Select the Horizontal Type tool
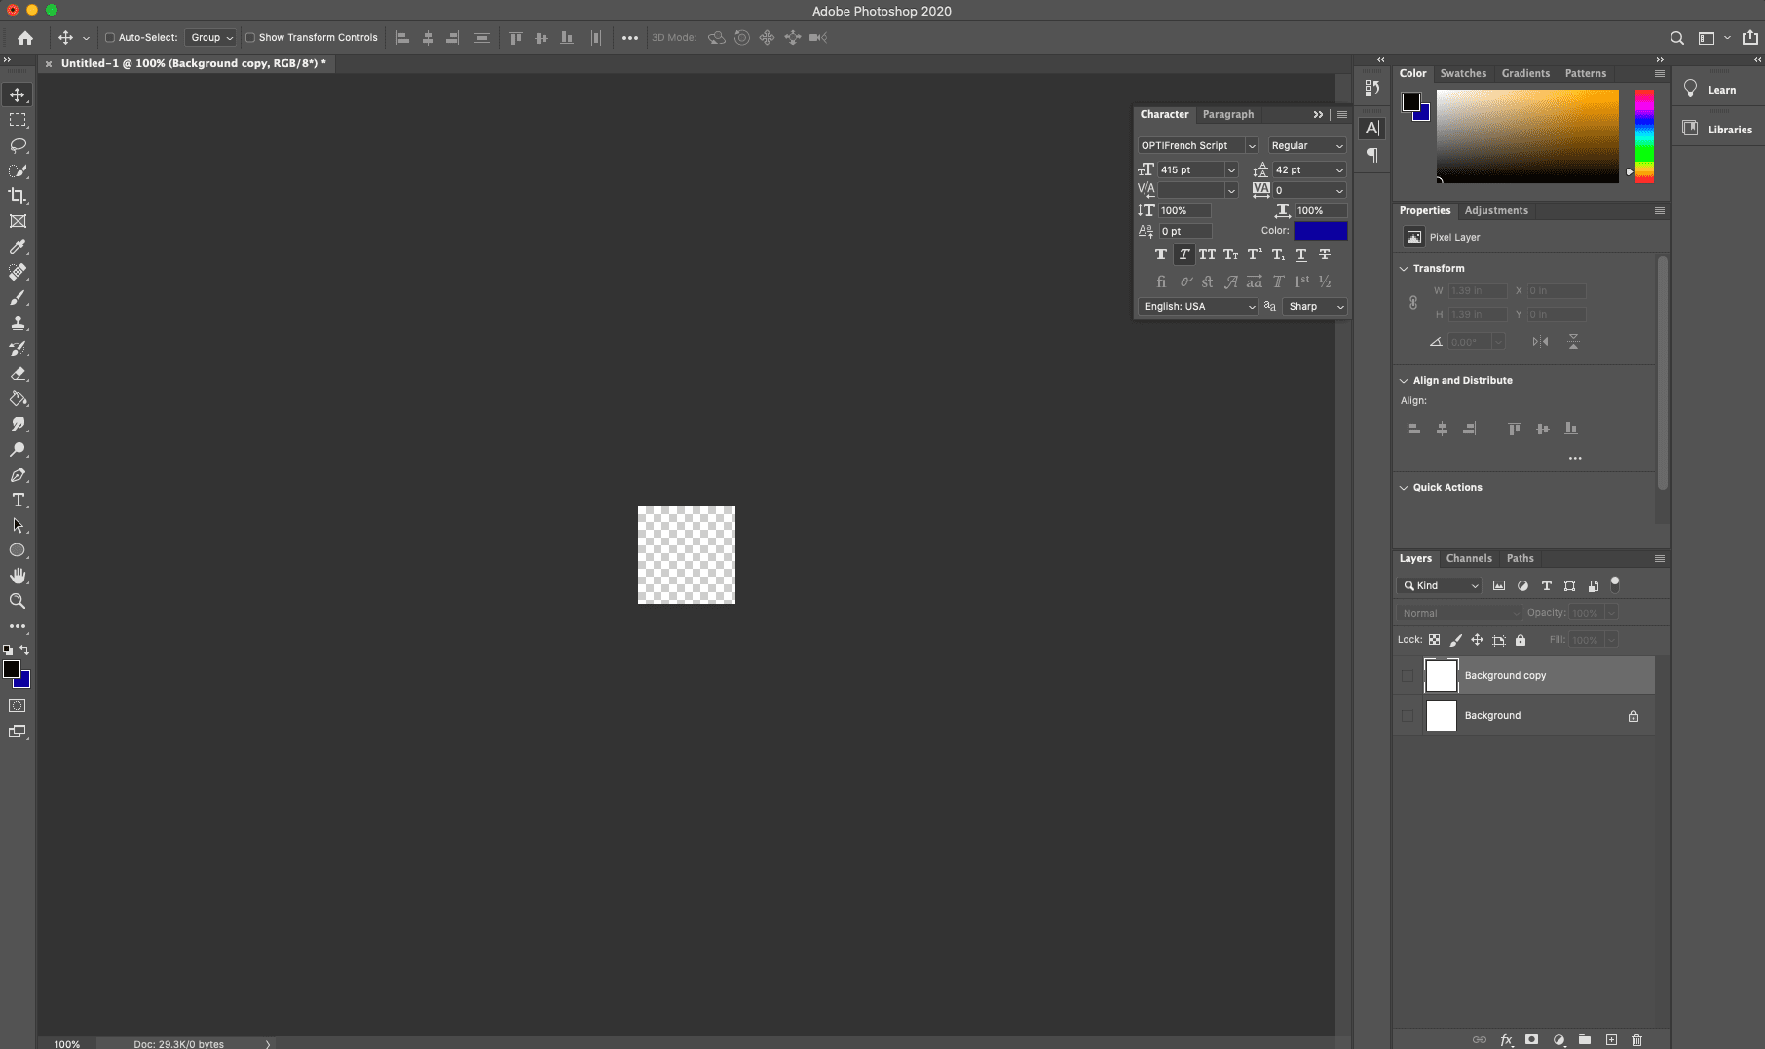The height and width of the screenshot is (1049, 1765). pos(18,500)
